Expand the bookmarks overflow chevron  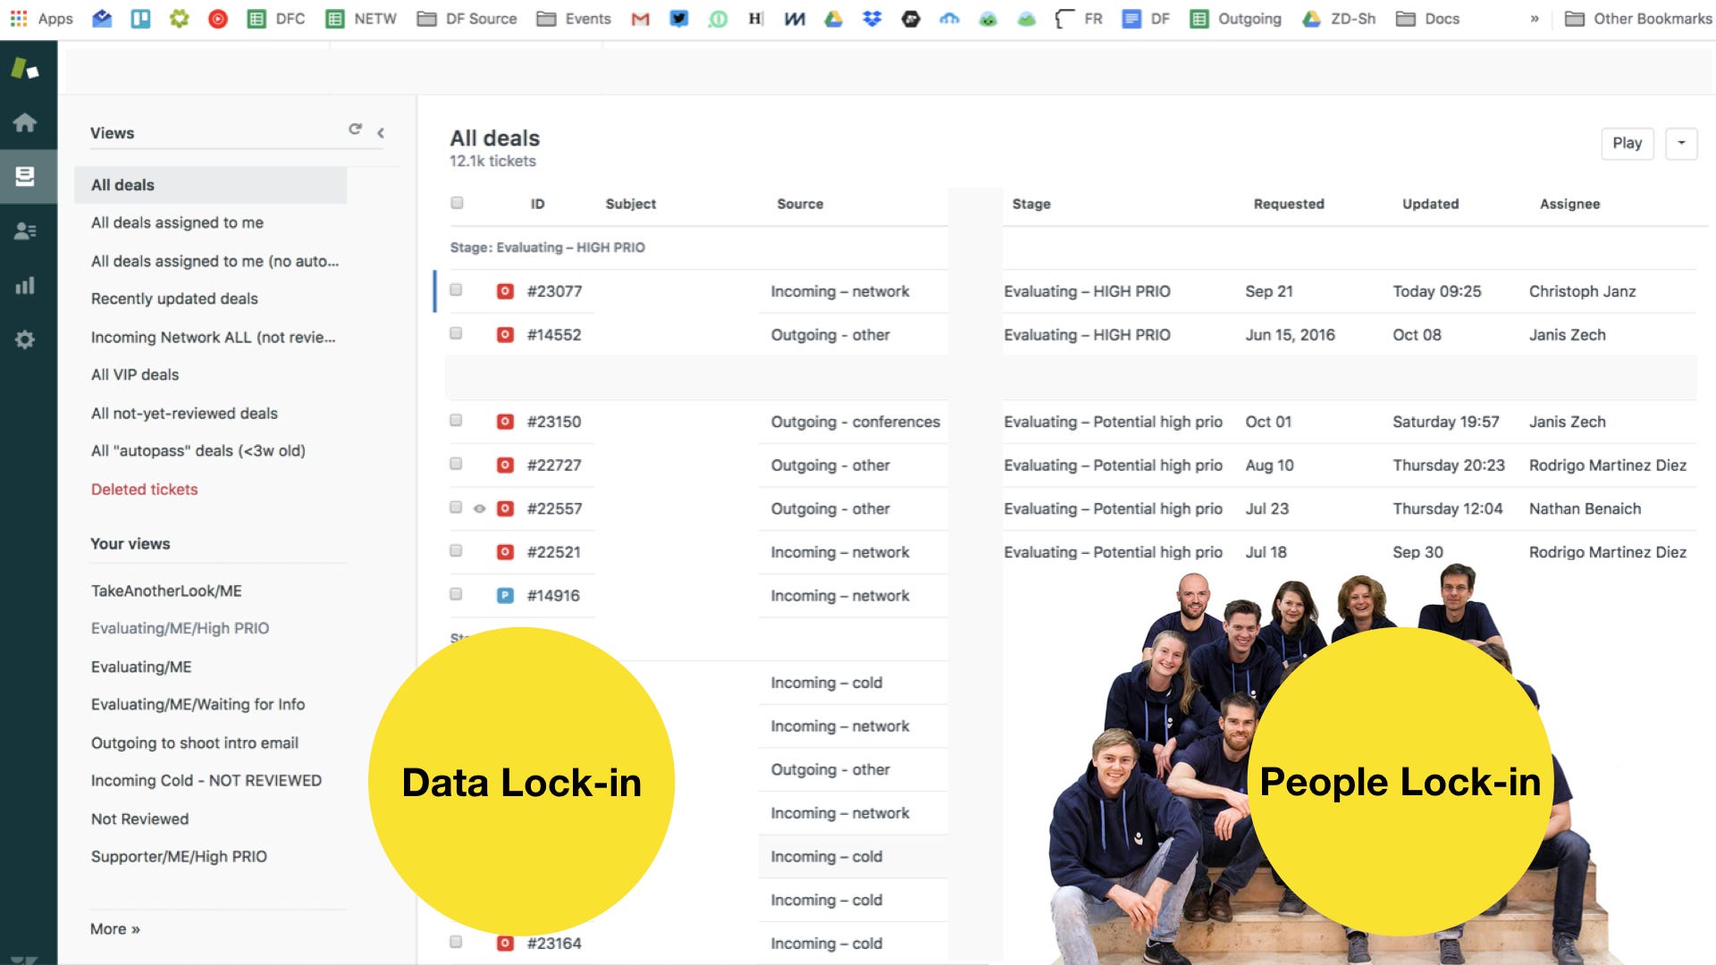1535,19
